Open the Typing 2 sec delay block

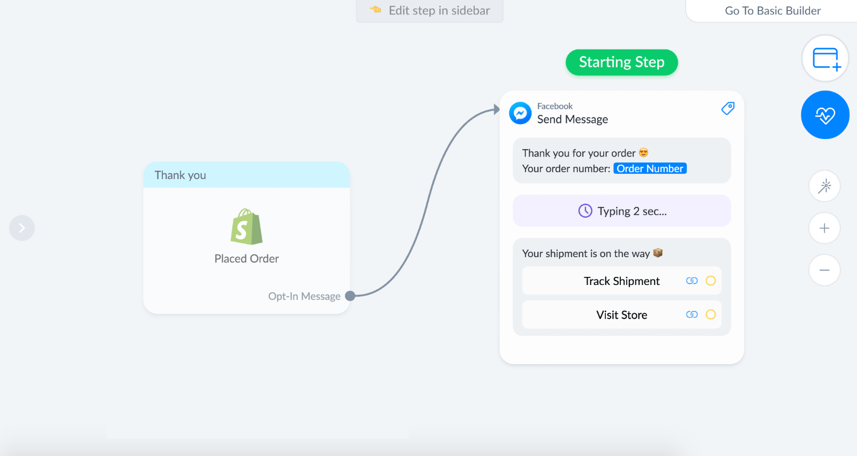[622, 211]
